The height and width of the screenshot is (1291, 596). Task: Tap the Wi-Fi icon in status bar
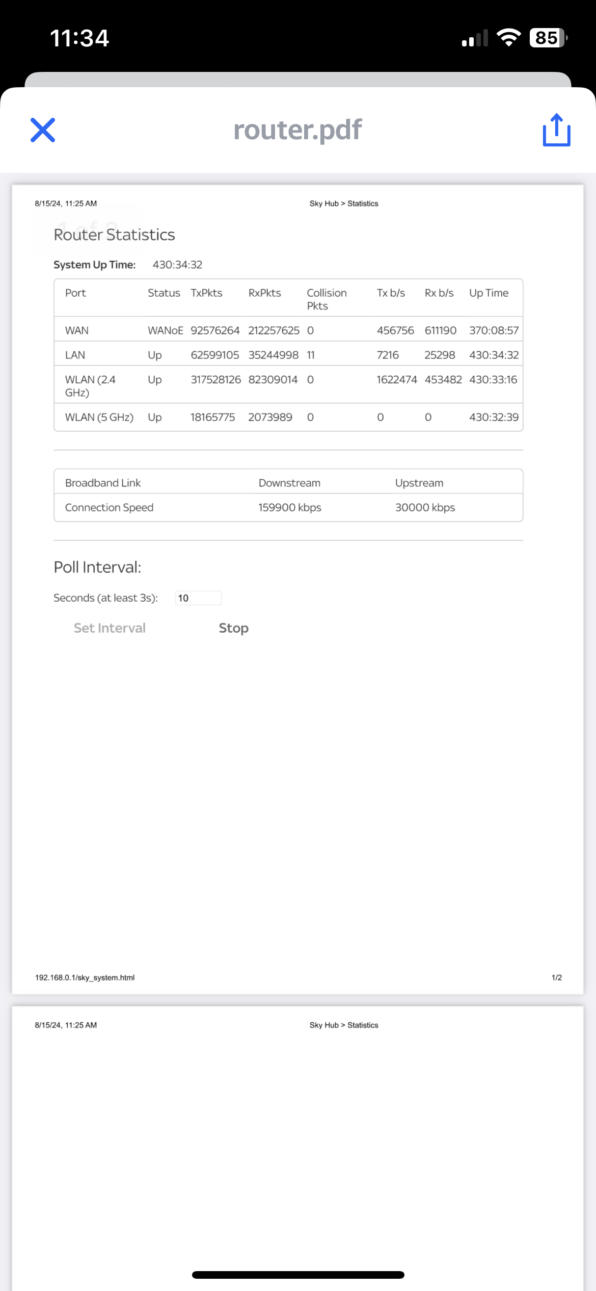tap(508, 38)
